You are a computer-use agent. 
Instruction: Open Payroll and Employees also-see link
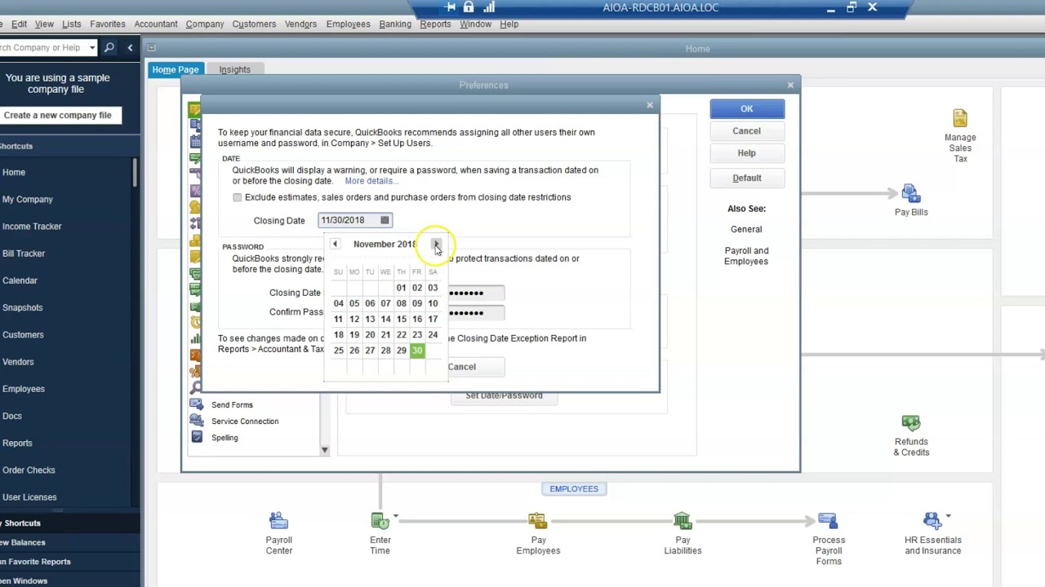point(746,256)
